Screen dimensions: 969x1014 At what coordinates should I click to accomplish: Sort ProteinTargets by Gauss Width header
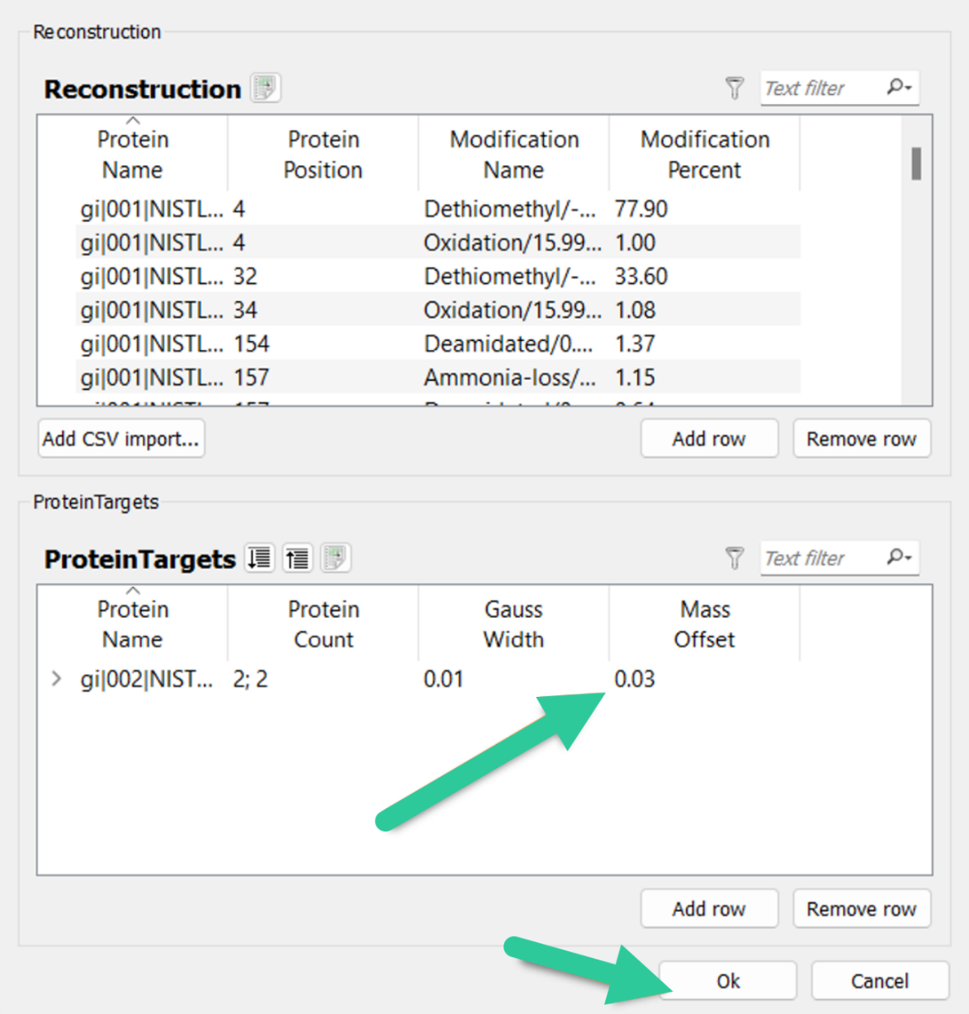pos(513,624)
